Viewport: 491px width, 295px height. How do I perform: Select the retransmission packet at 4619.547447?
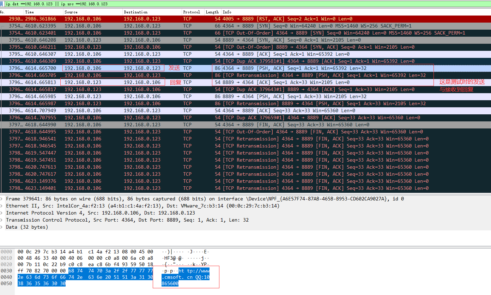tap(245, 153)
